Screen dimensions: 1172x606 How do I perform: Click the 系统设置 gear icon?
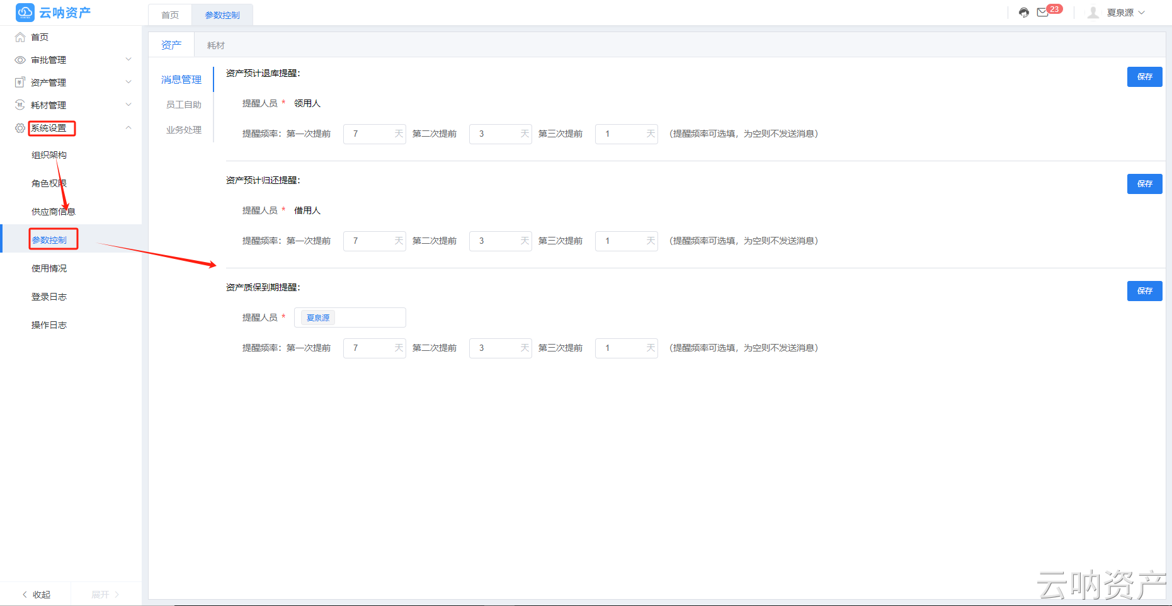19,127
